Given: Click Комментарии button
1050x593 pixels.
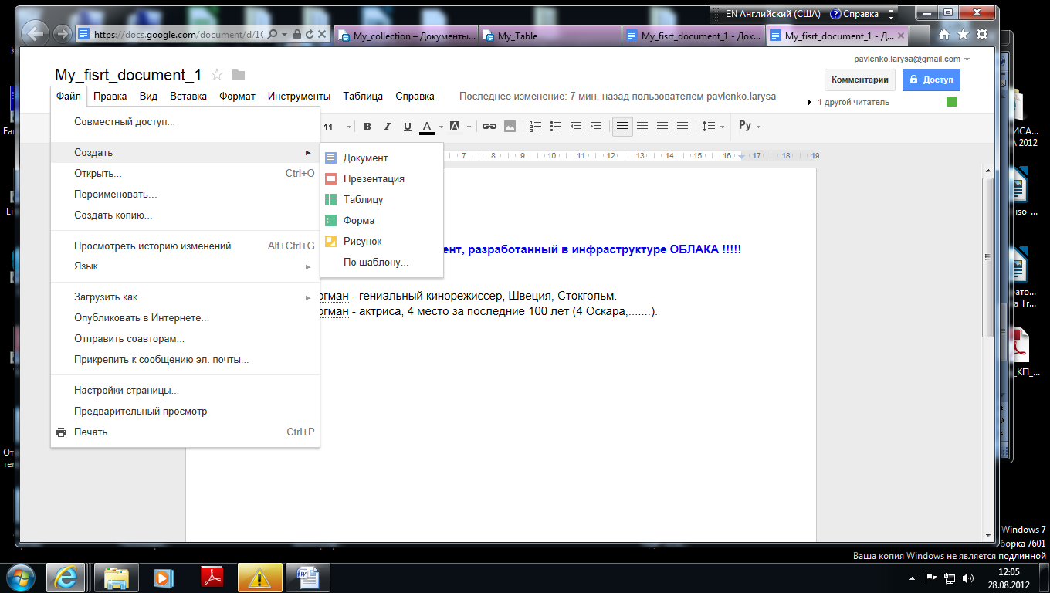Looking at the screenshot, I should coord(860,80).
